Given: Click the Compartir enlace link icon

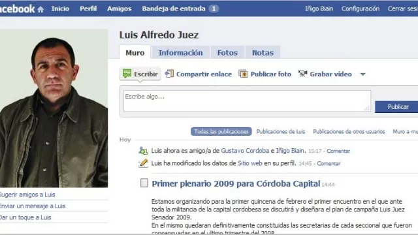Looking at the screenshot, I should pyautogui.click(x=169, y=74).
